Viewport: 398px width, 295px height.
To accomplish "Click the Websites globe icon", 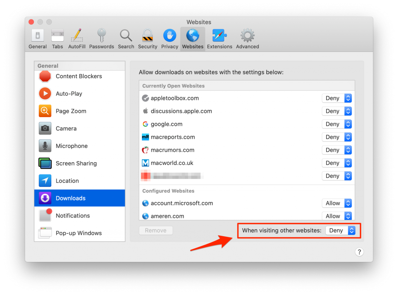I will [193, 35].
